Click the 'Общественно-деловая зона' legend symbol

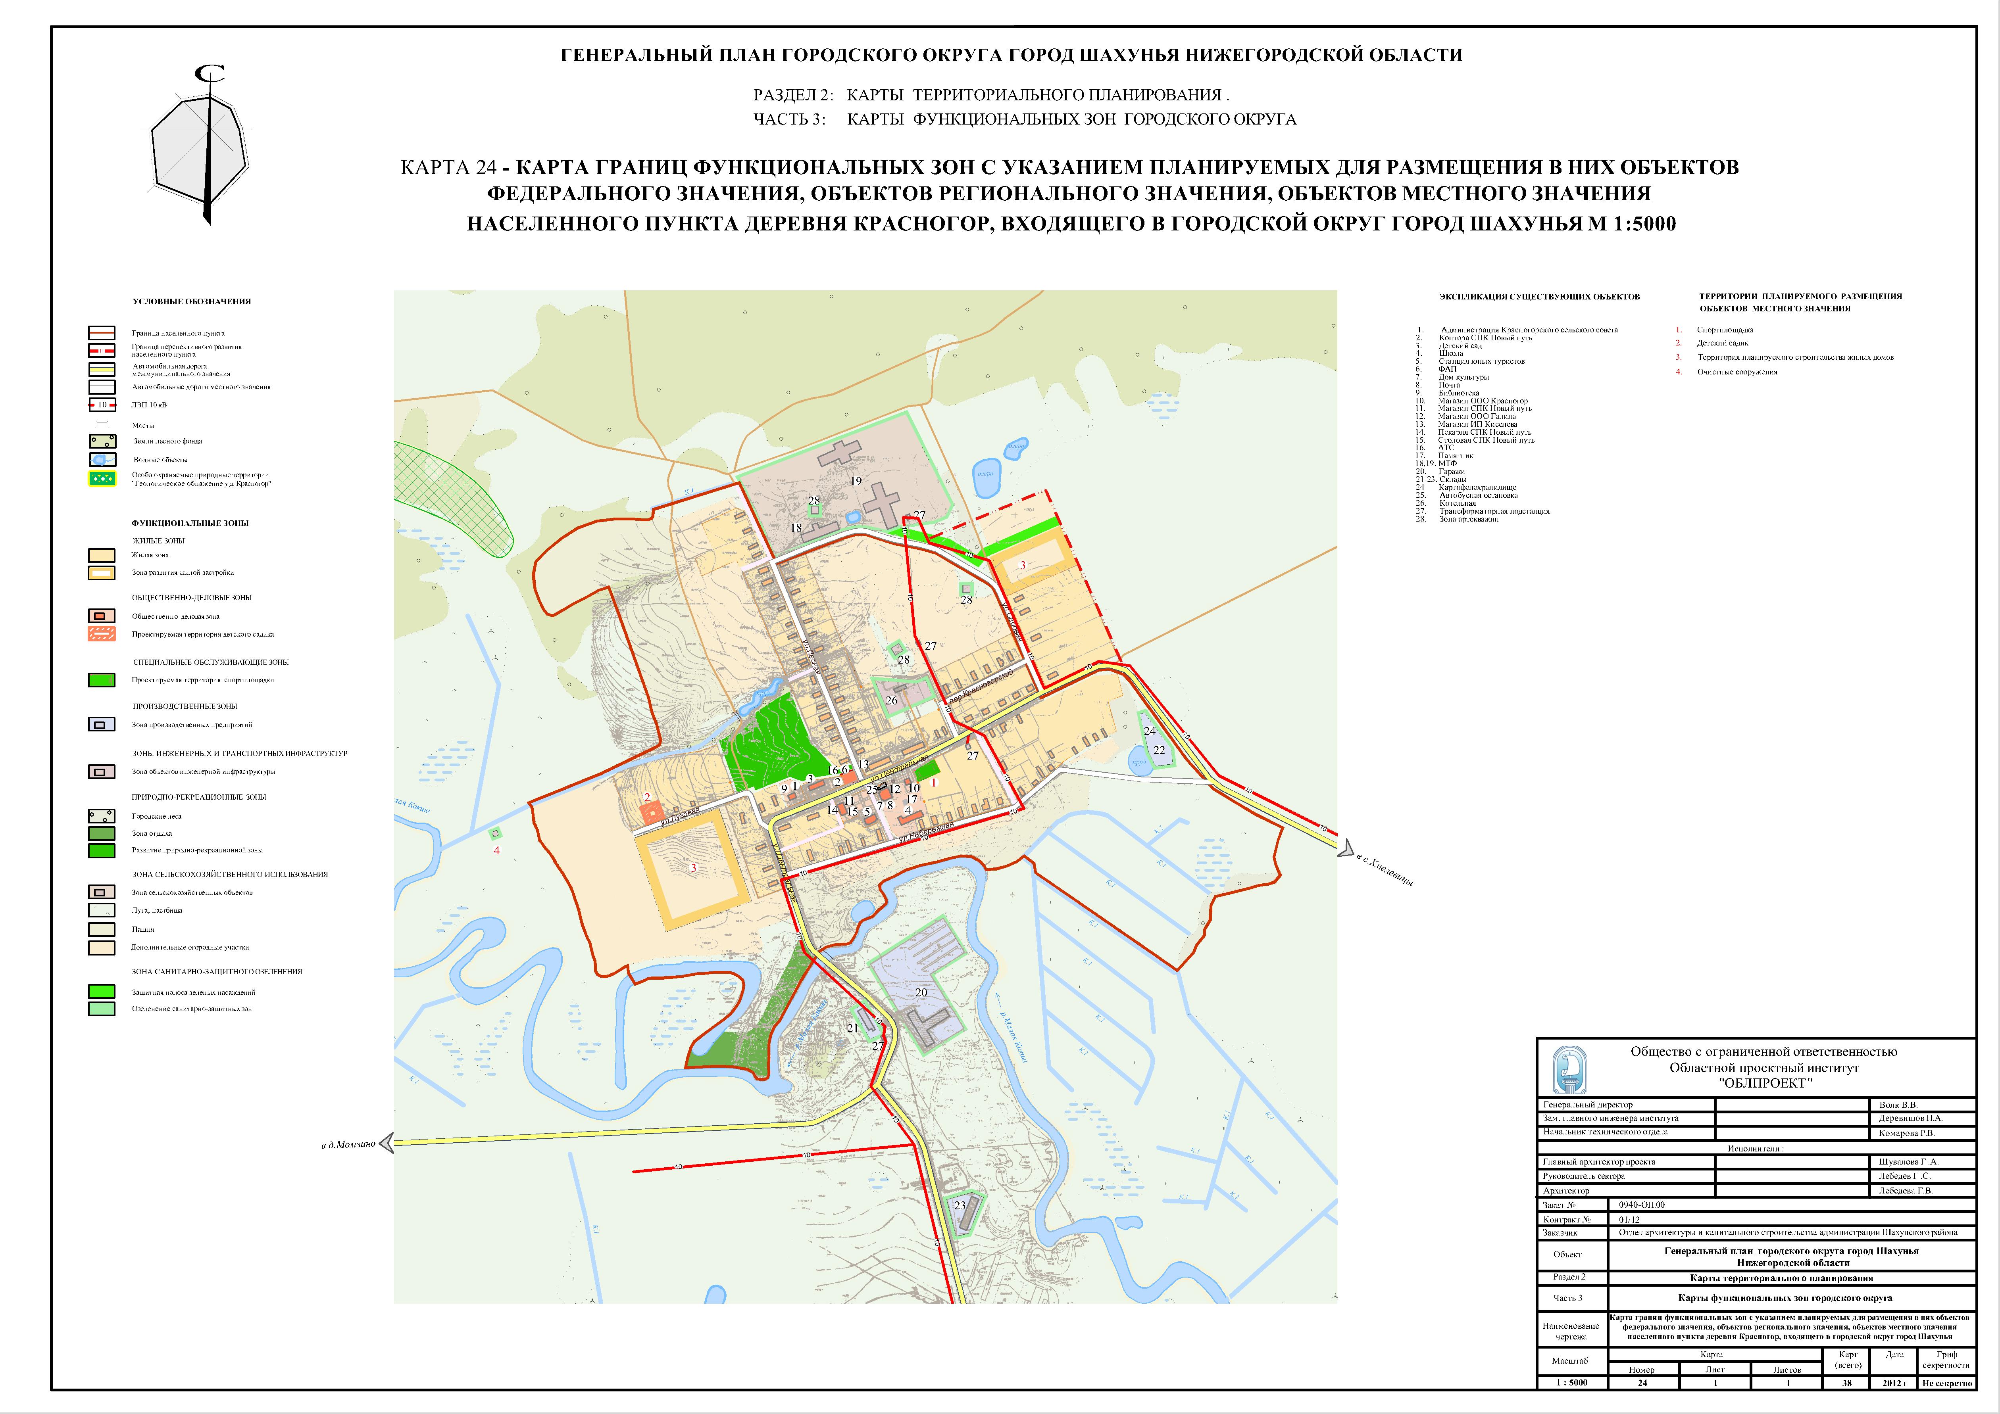pos(102,616)
